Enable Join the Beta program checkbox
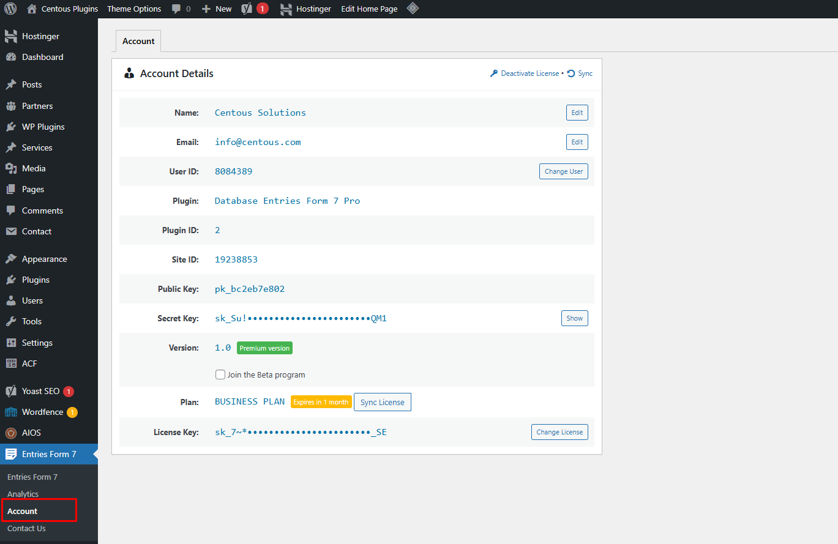This screenshot has width=838, height=544. click(x=220, y=374)
